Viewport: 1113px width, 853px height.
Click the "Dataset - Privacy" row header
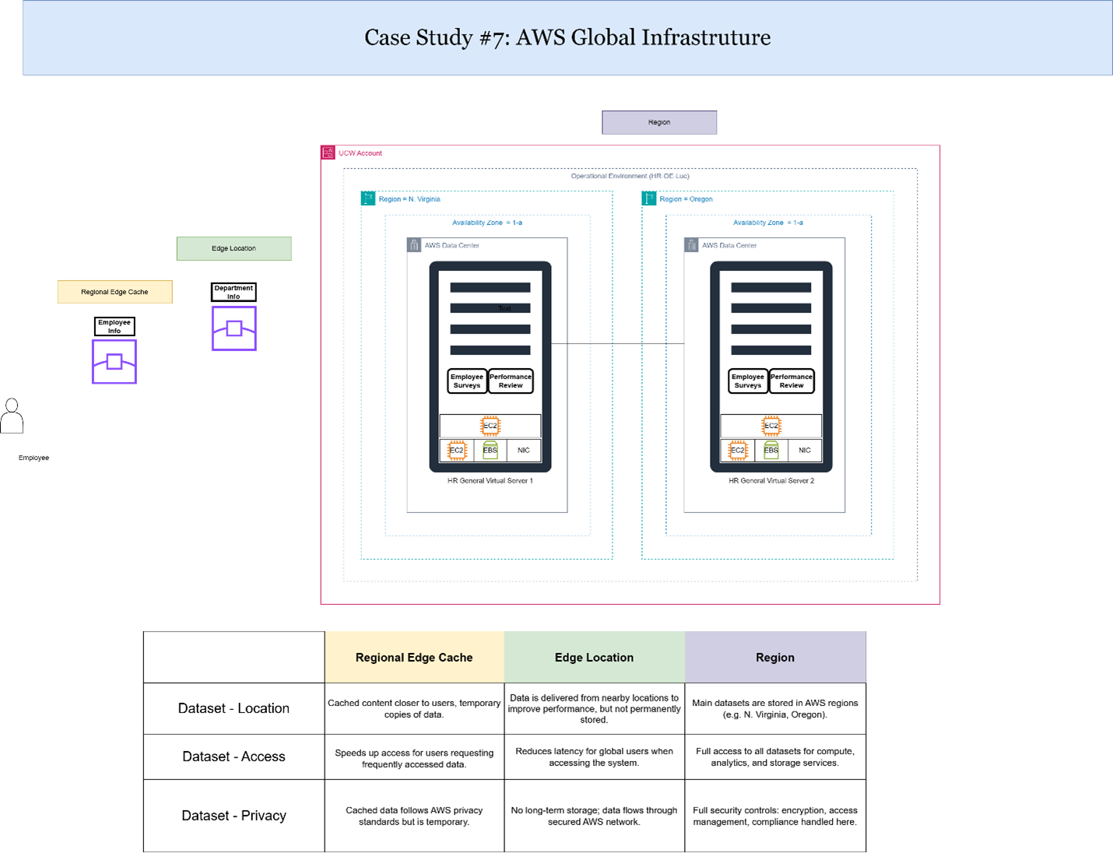233,816
